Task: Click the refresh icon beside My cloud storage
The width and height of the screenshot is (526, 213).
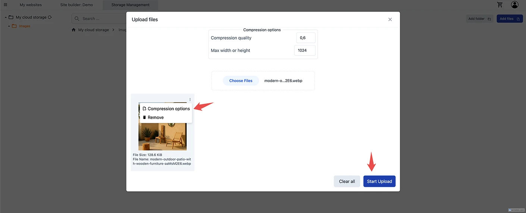Action: pos(50,18)
